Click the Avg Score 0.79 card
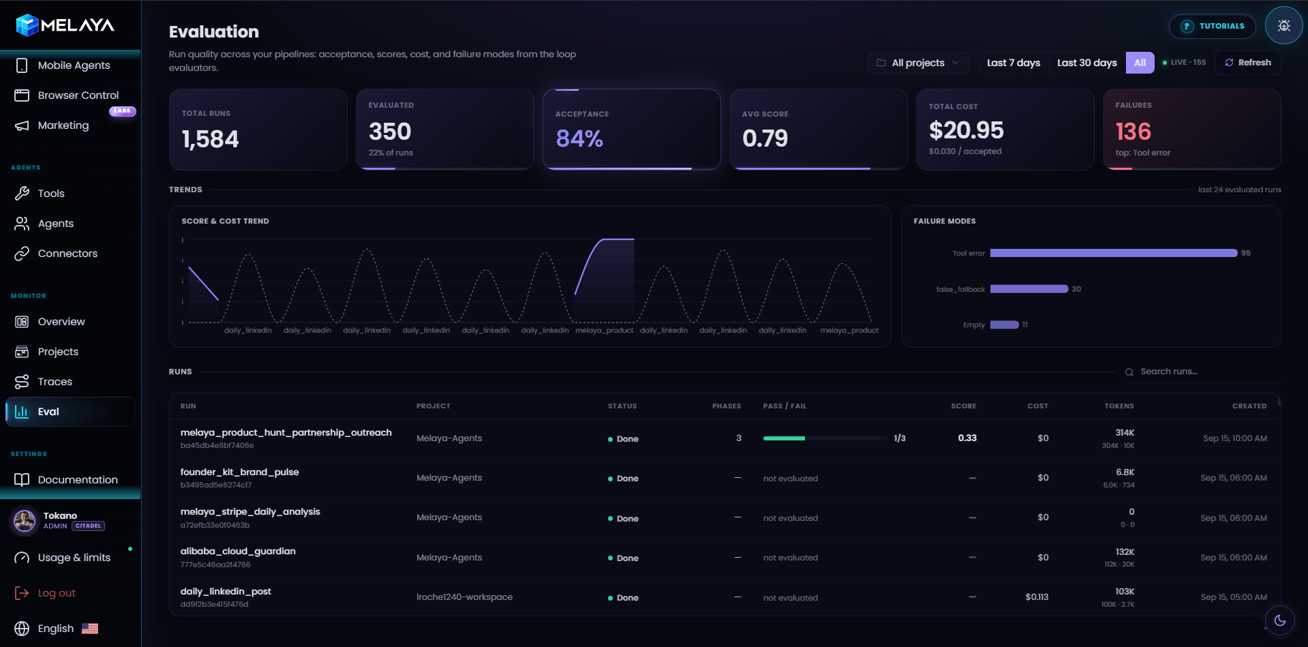This screenshot has height=647, width=1308. [819, 130]
